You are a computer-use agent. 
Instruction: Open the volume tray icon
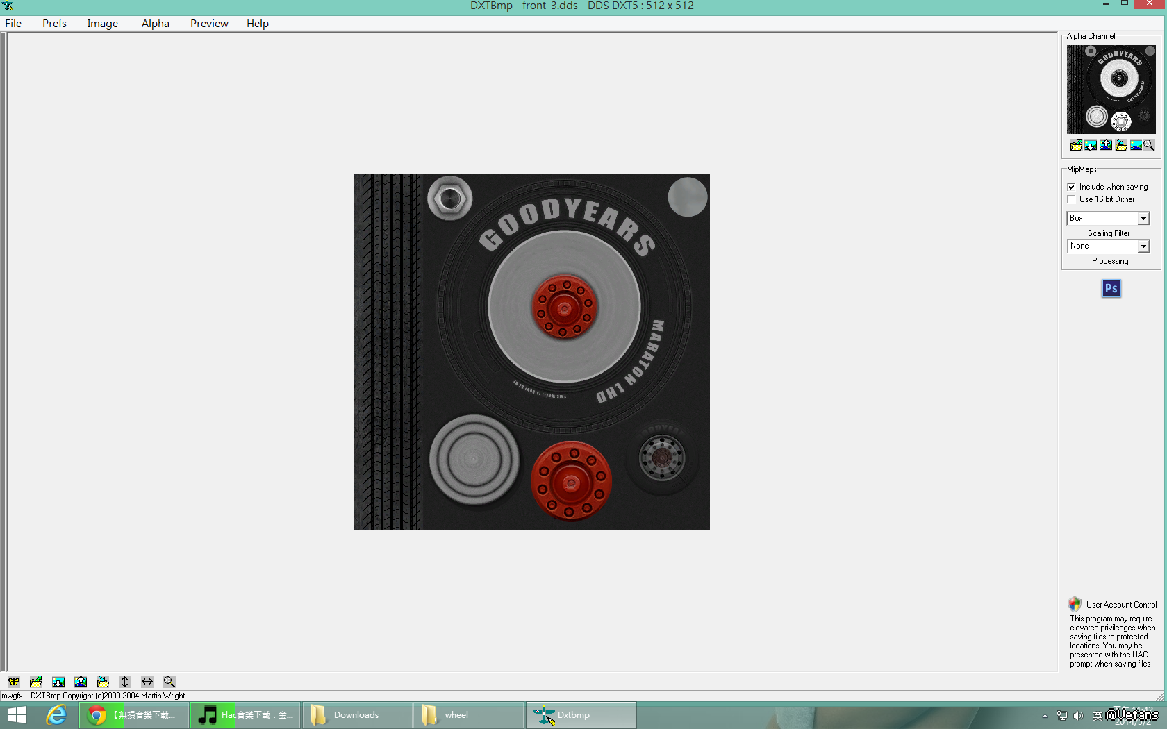coord(1078,716)
